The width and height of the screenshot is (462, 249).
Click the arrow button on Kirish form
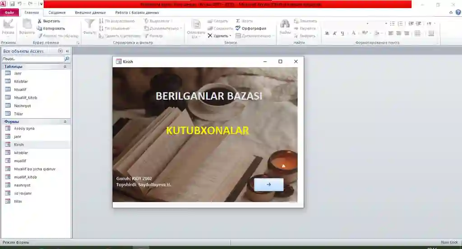tap(269, 184)
